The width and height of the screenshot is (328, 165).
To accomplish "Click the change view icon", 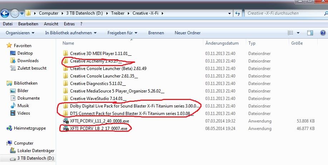I will coord(290,33).
